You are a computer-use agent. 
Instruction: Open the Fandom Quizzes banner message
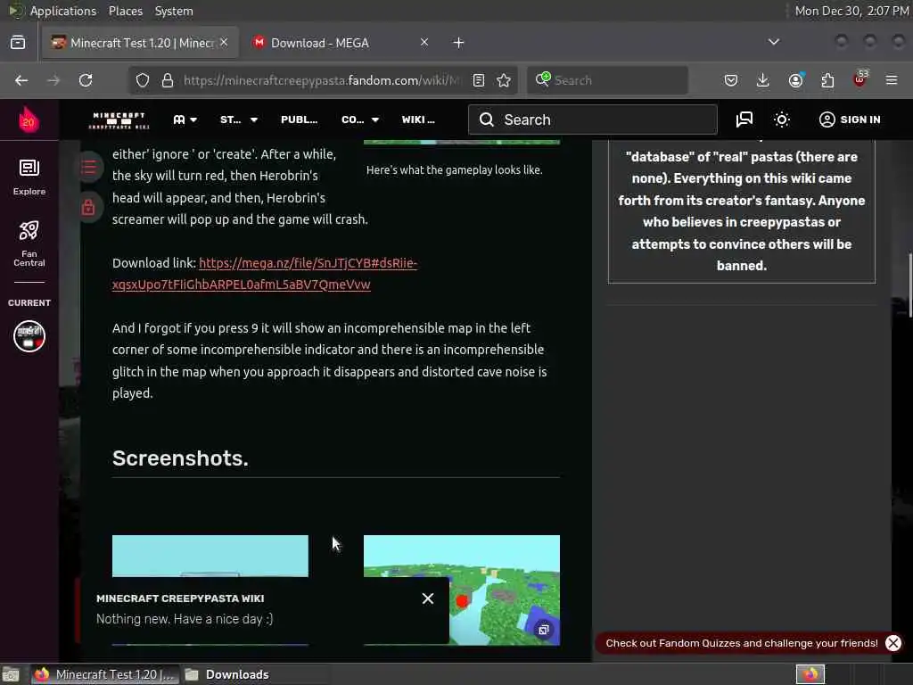tap(742, 643)
